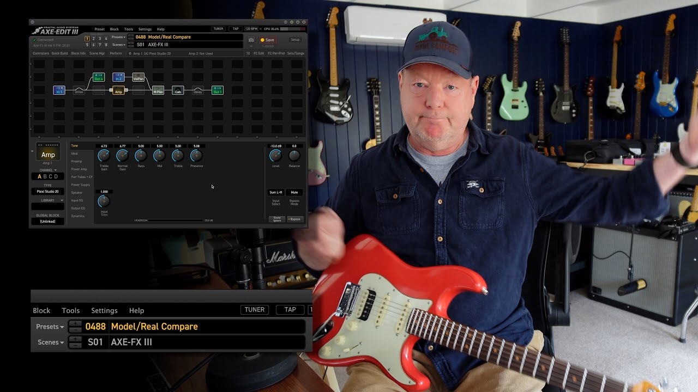Open the Help menu in the magnified overlay
This screenshot has width=698, height=392.
point(136,310)
